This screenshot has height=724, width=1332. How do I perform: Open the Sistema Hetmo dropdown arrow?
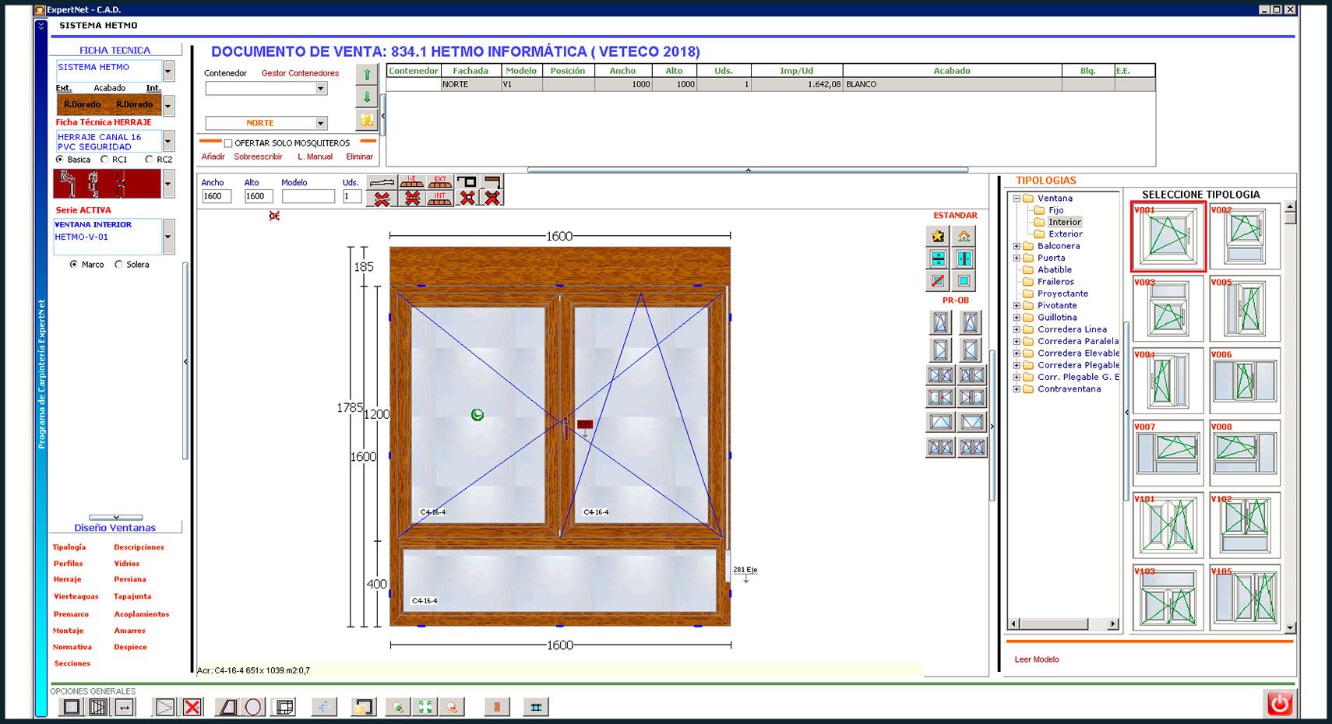[168, 71]
